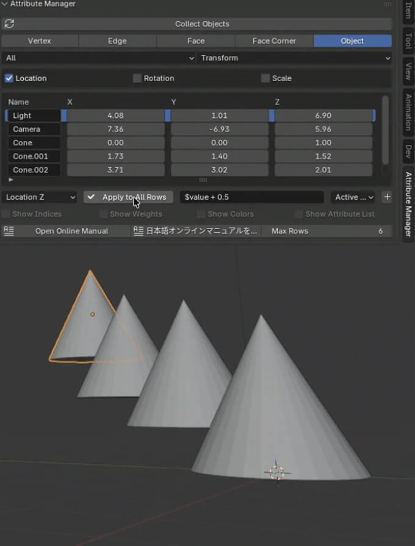The width and height of the screenshot is (415, 546).
Task: Click the 3D cursor in the viewport
Action: 276,472
